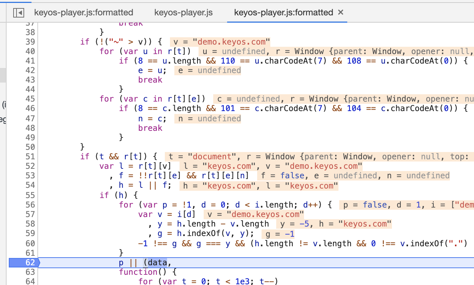Switch to the keyos-player.js tab

click(x=183, y=12)
